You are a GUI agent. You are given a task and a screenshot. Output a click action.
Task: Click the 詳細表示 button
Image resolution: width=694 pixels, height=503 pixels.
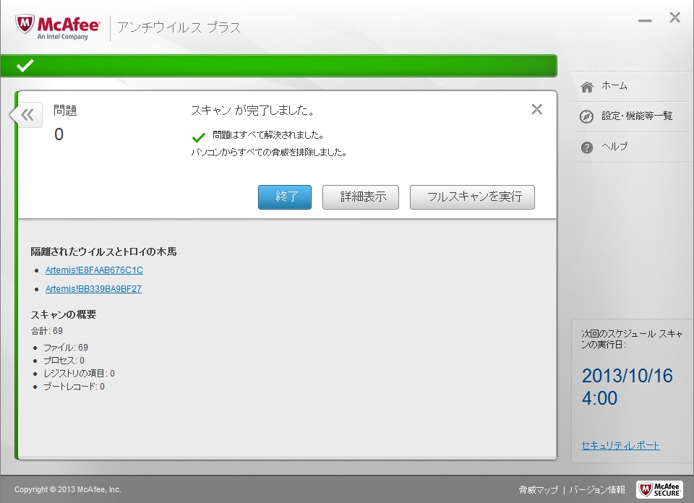361,197
